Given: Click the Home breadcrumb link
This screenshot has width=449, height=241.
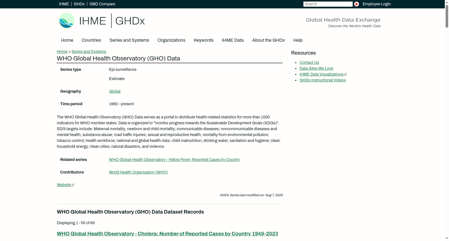Looking at the screenshot, I should pos(62,52).
